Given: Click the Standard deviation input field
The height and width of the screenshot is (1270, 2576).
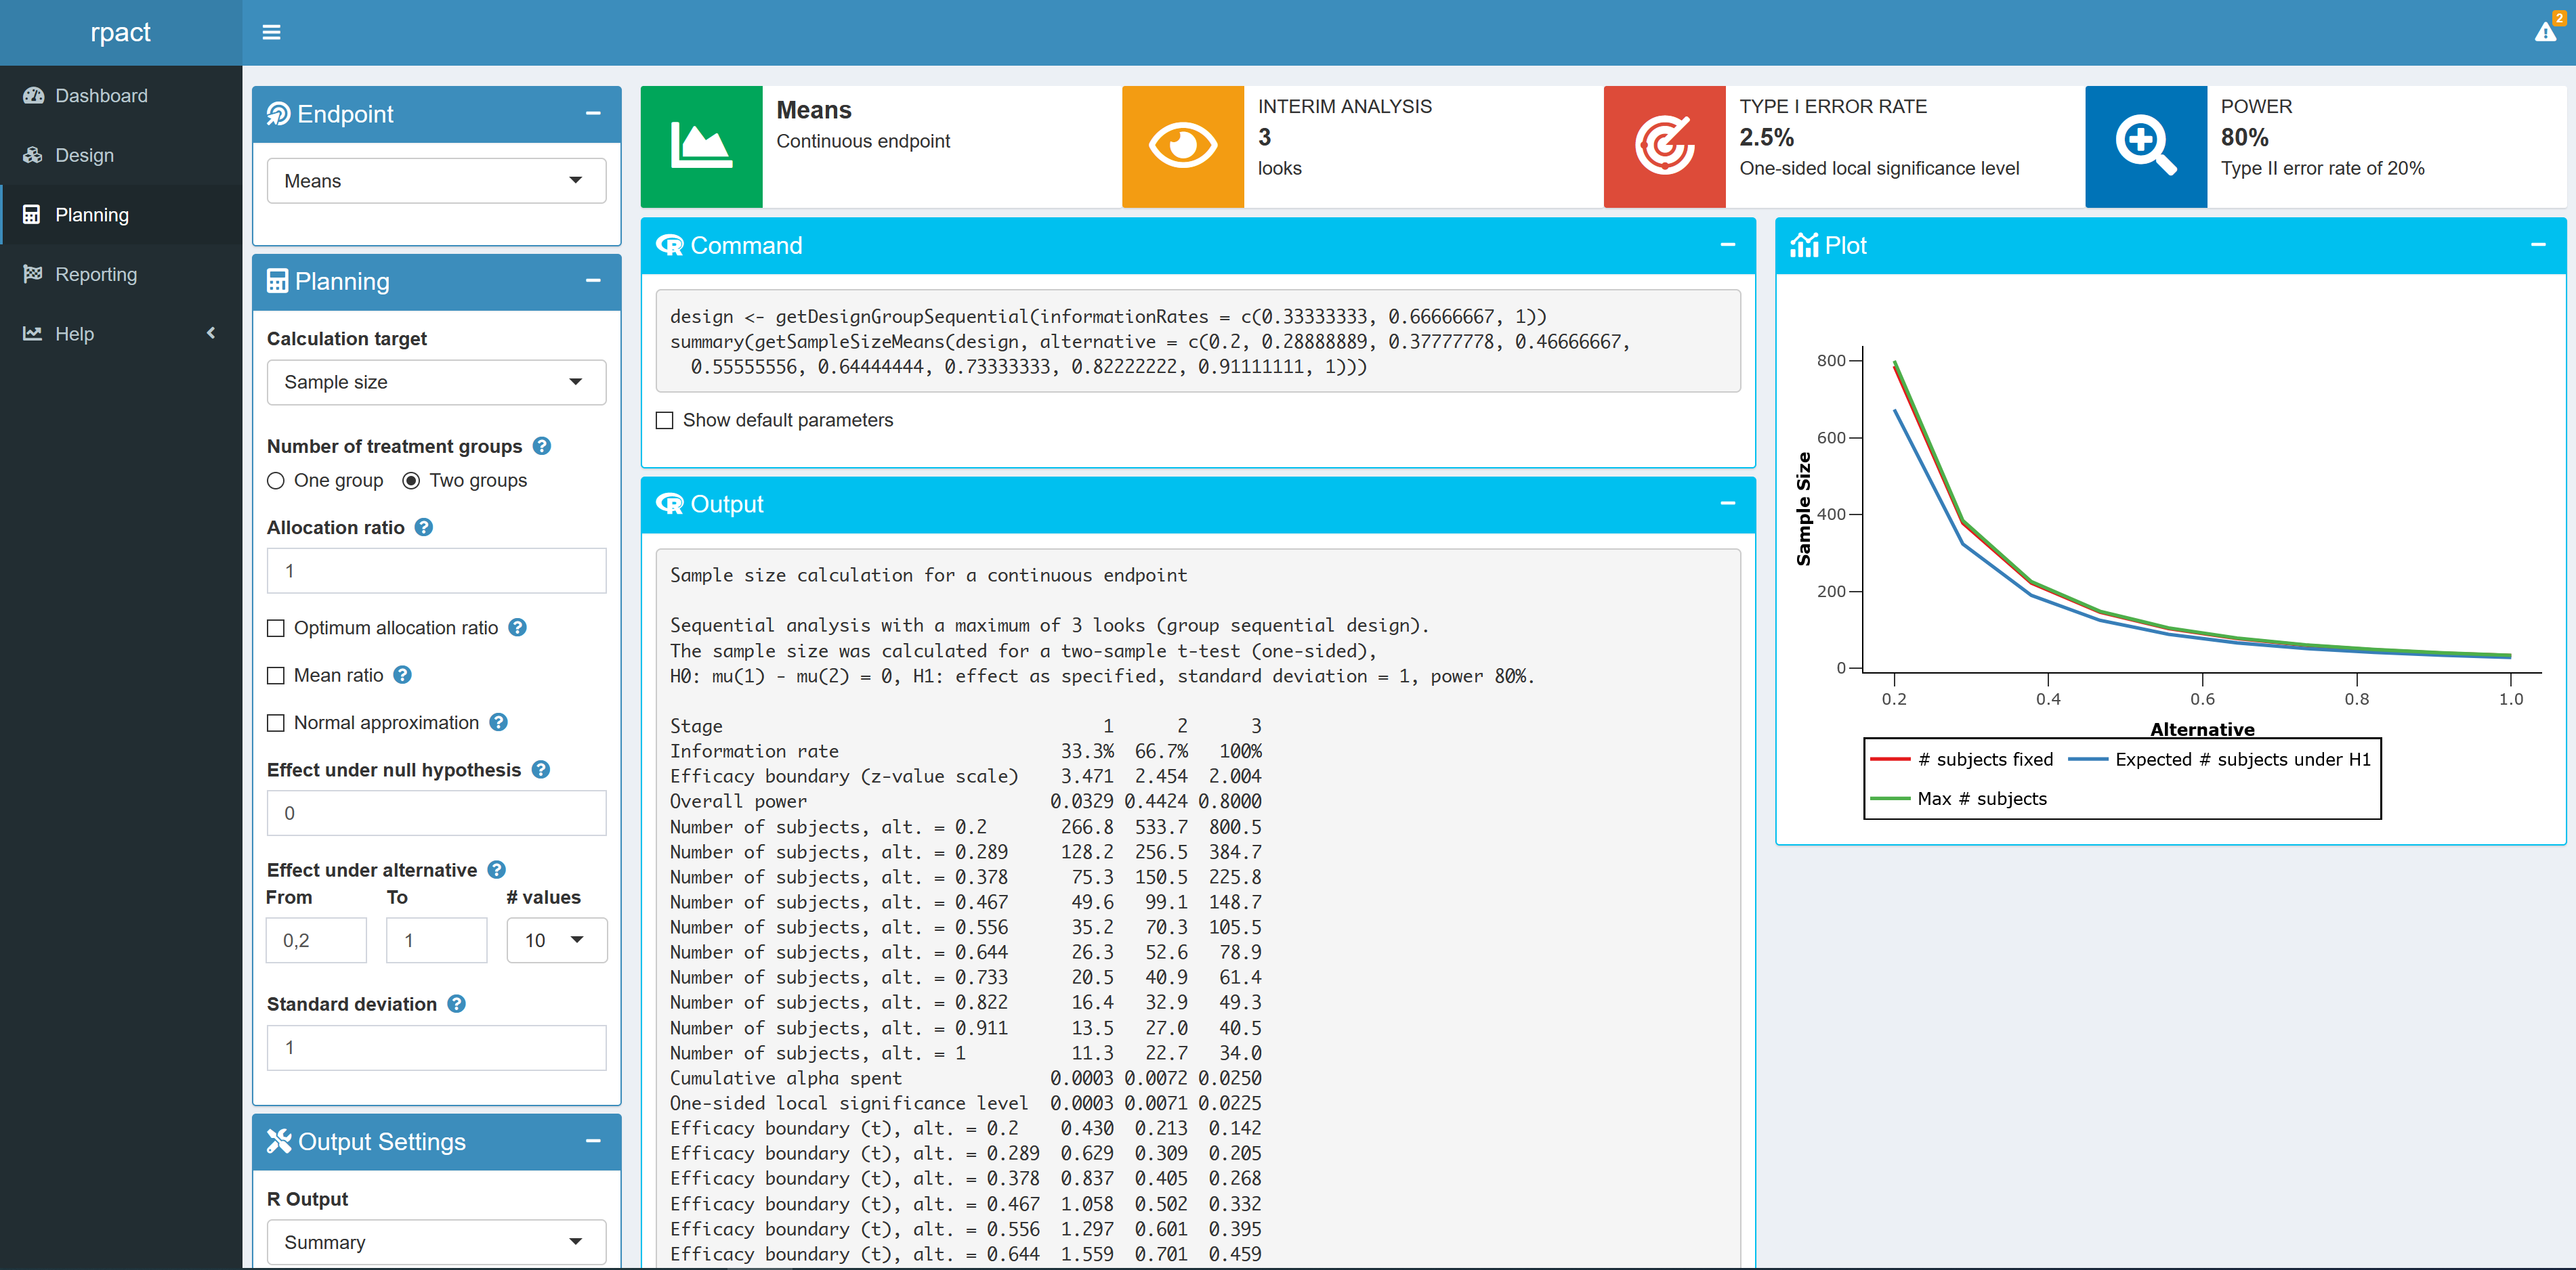Looking at the screenshot, I should pos(436,1048).
